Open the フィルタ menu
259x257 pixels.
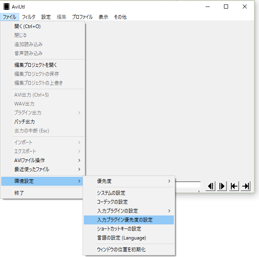click(x=29, y=17)
